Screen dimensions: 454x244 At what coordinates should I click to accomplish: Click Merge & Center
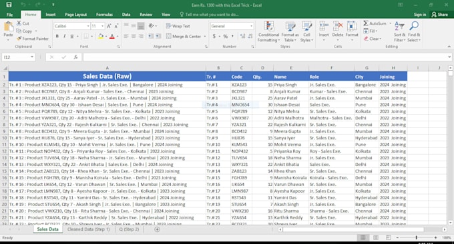click(184, 37)
